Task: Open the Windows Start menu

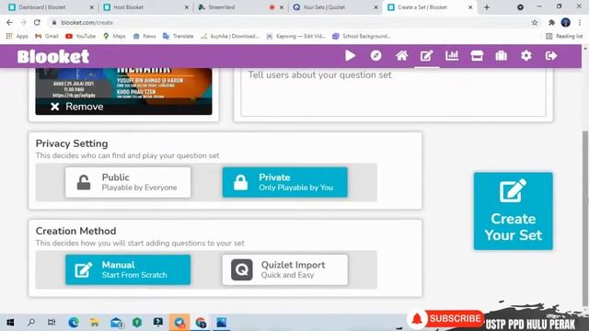Action: pyautogui.click(x=10, y=323)
